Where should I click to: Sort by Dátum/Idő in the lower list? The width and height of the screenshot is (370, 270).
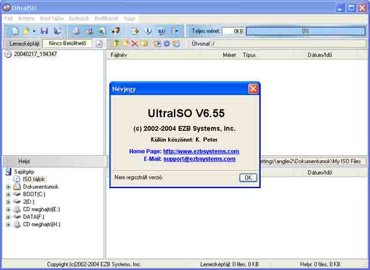(x=325, y=172)
